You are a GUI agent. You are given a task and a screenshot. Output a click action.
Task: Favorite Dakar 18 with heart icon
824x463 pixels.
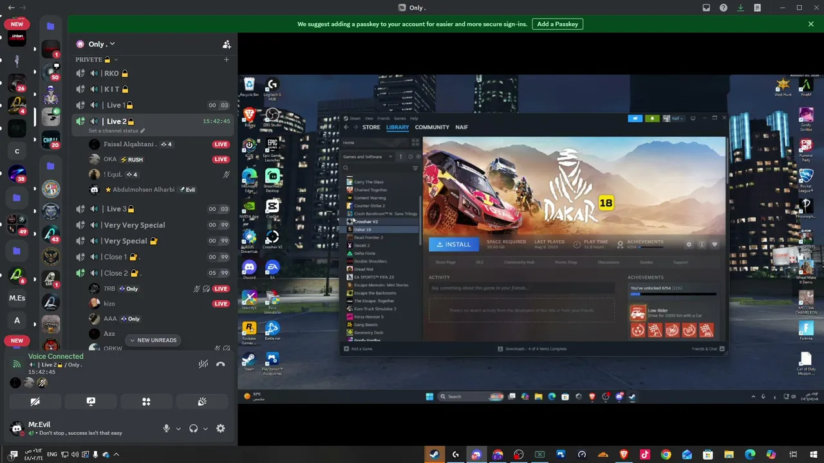point(715,244)
